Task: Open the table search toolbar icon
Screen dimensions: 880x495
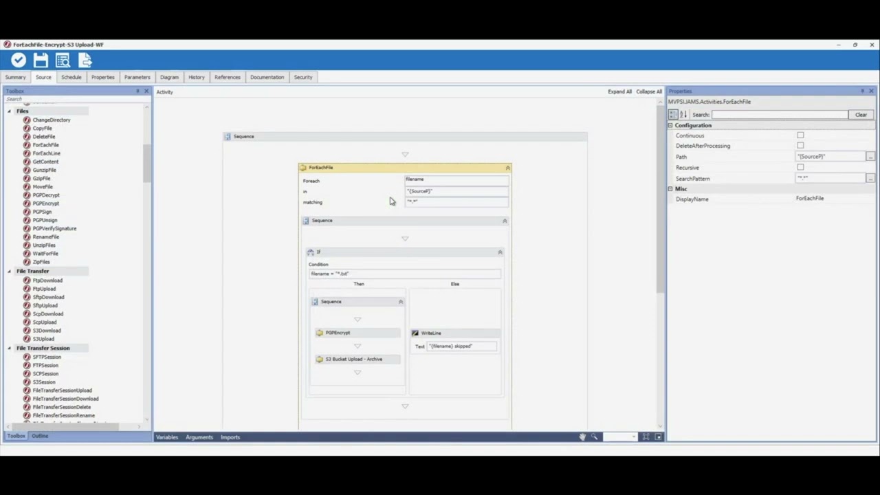Action: [x=63, y=60]
